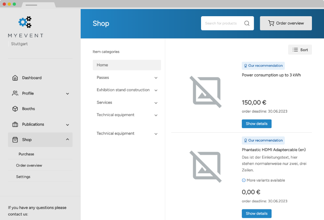Click the shopping cart icon
The height and width of the screenshot is (220, 324).
[x=271, y=23]
